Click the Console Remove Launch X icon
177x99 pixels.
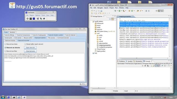click(145, 66)
